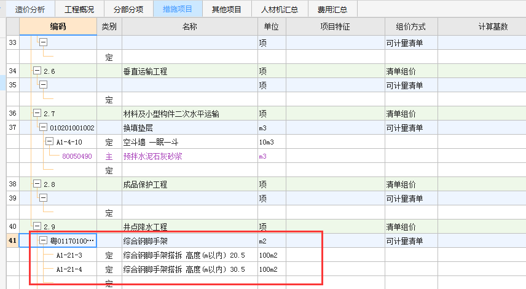Open the 分部分项 tab
Screen dimensions: 526x289
click(128, 9)
